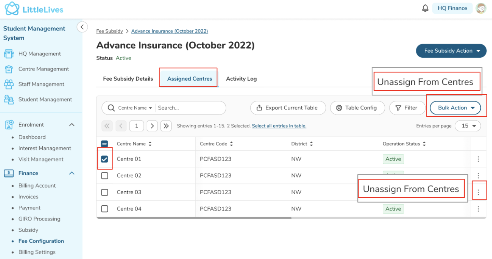Switch to the Activity Log tab
The height and width of the screenshot is (259, 492).
click(241, 79)
